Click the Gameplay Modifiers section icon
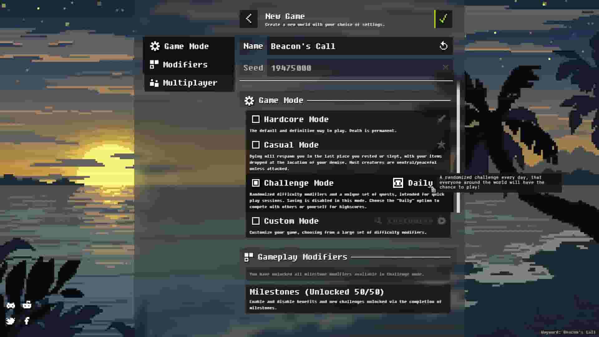The image size is (599, 337). point(248,257)
